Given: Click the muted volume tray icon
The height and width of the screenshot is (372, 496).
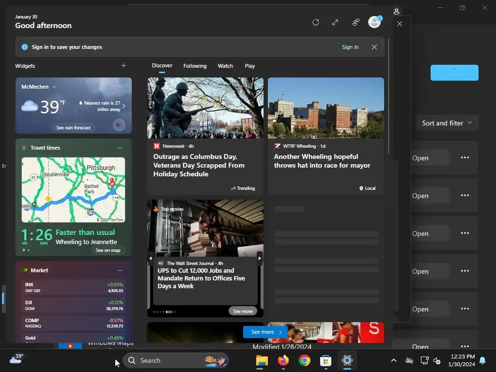Looking at the screenshot, I should click(x=437, y=360).
